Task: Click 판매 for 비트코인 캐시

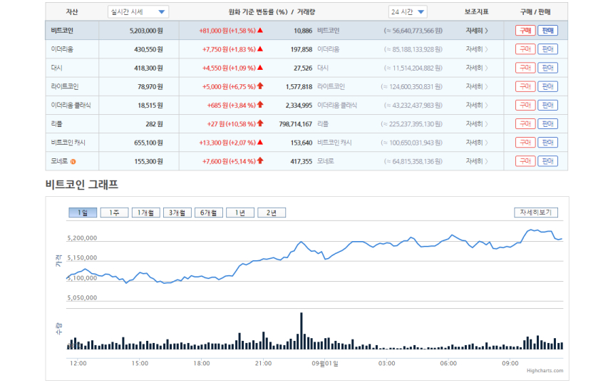Action: [x=547, y=143]
